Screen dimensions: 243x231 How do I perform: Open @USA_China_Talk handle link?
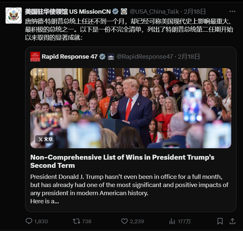154,12
